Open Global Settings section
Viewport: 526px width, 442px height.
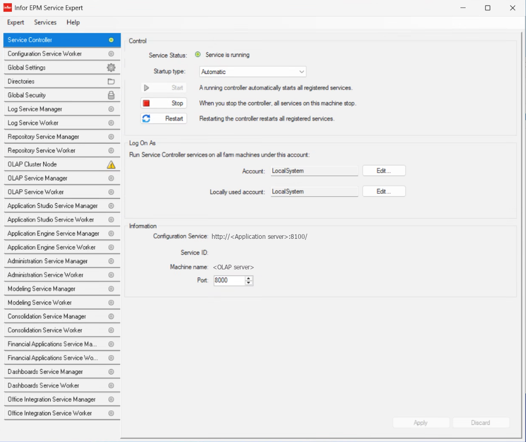pyautogui.click(x=62, y=68)
